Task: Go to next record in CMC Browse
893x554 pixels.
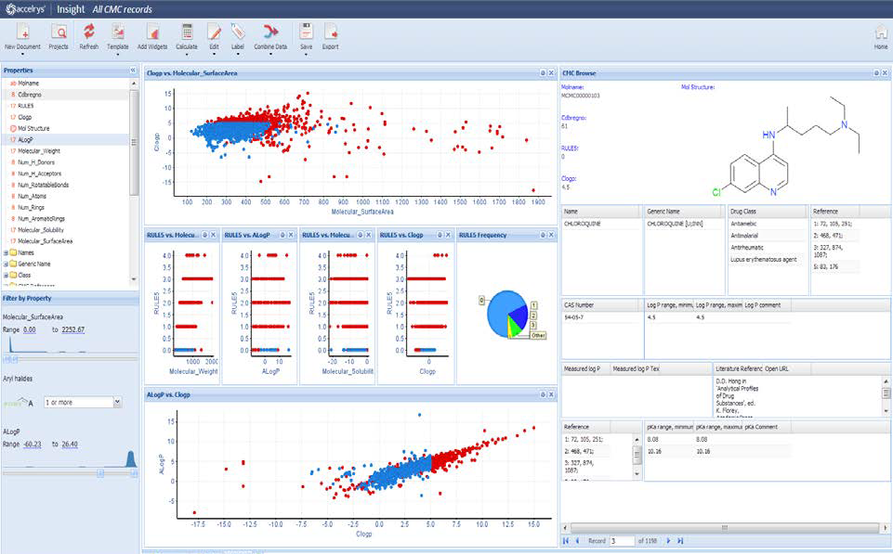Action: pyautogui.click(x=669, y=541)
